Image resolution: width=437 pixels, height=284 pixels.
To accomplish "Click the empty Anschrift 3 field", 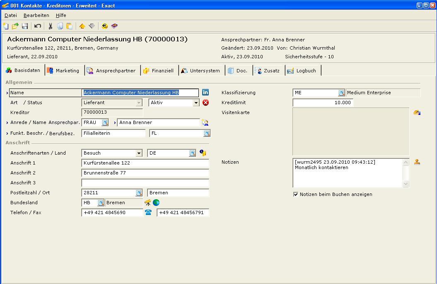I will coord(145,183).
